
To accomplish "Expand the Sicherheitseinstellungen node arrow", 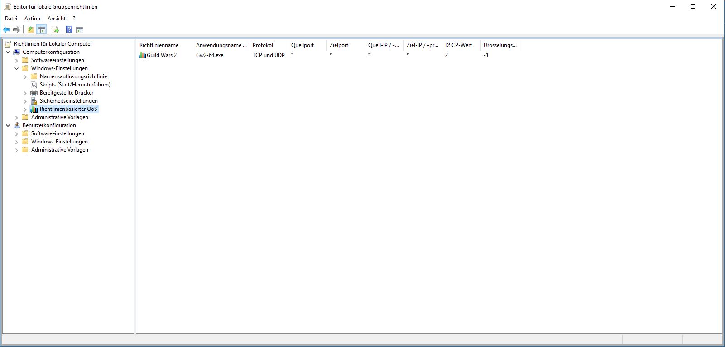I will coord(25,101).
